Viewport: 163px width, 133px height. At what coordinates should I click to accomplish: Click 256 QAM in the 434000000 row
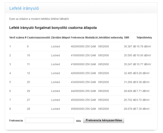pyautogui.click(x=91, y=82)
